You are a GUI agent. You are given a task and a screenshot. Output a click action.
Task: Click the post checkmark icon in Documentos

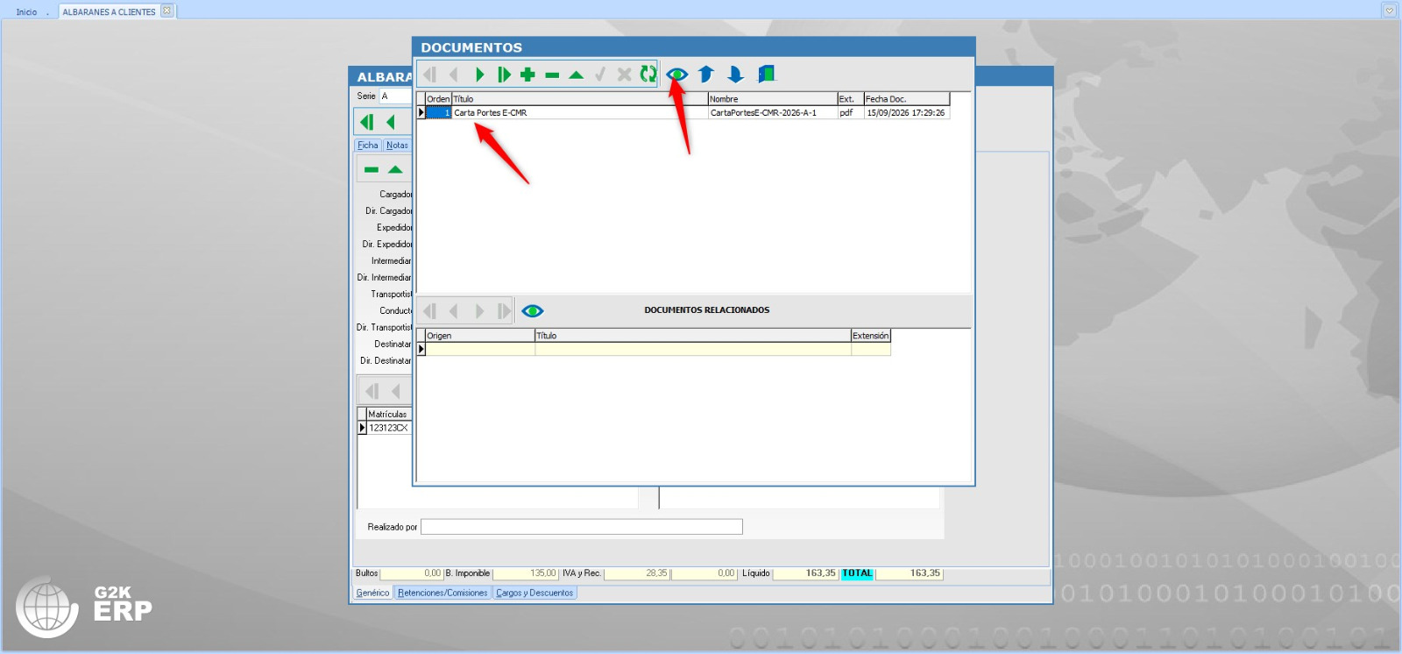click(x=600, y=75)
